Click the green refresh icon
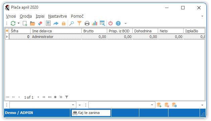The image size is (211, 121). (13, 23)
